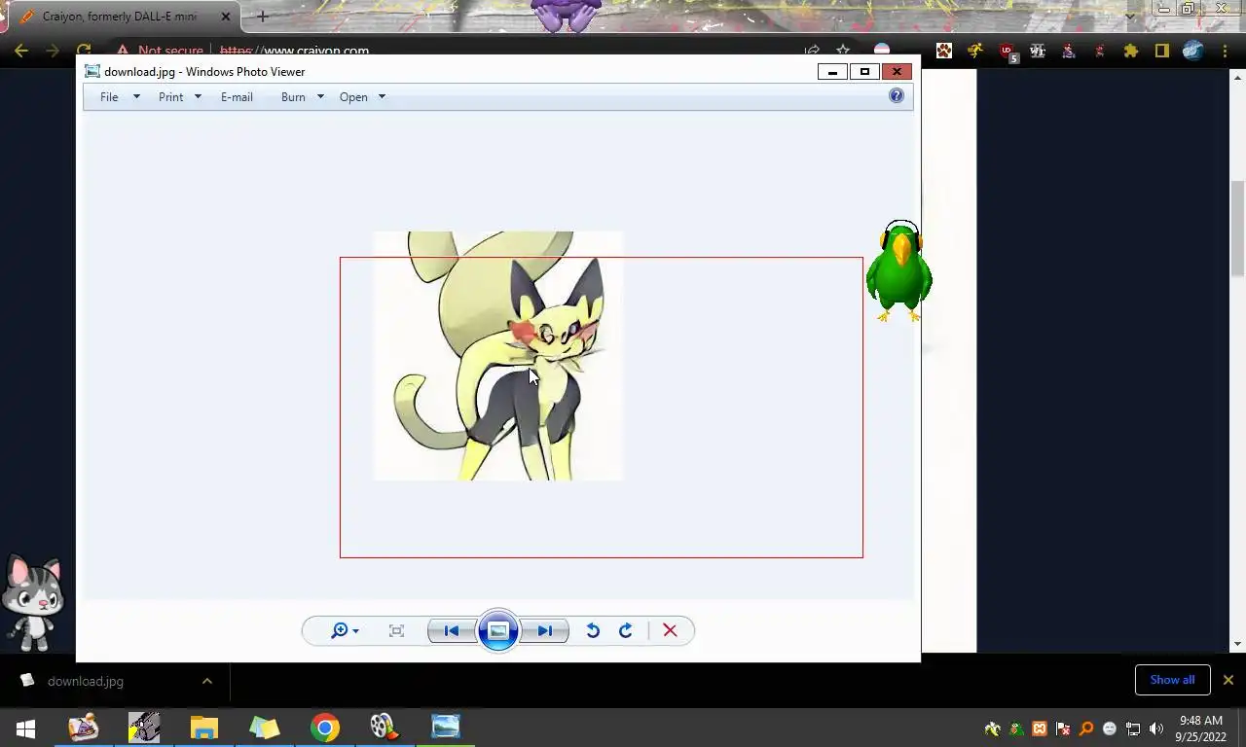Expand the Print dropdown arrow
This screenshot has height=747, width=1246.
198,97
